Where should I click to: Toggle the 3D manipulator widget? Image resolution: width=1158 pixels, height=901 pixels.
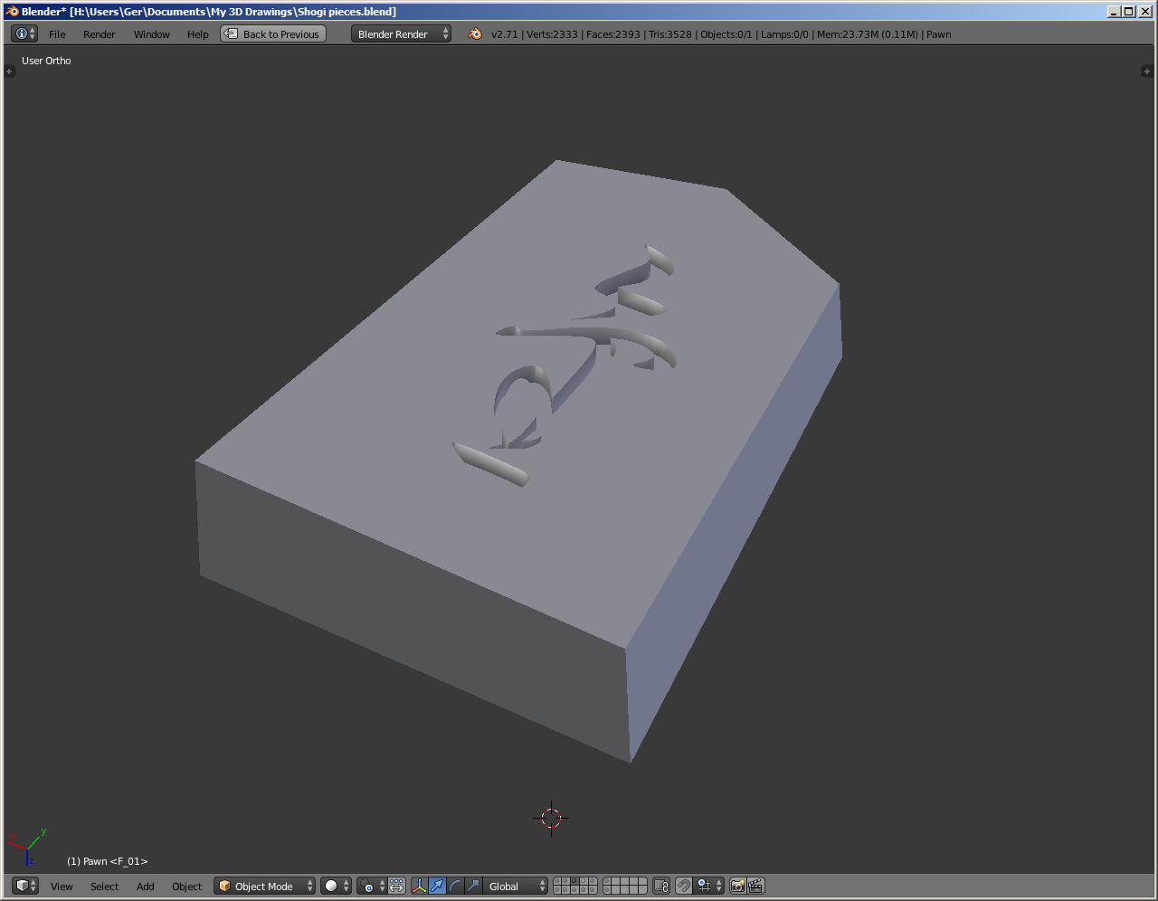click(x=419, y=886)
